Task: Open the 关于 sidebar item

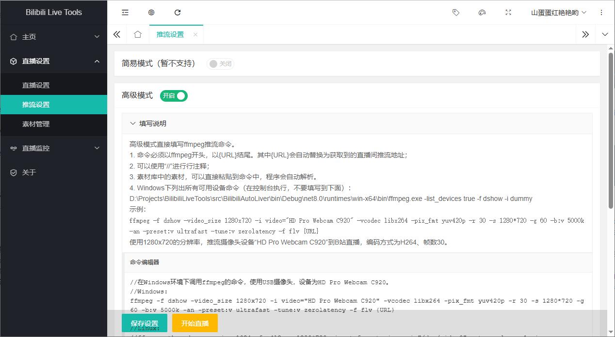Action: coord(53,172)
